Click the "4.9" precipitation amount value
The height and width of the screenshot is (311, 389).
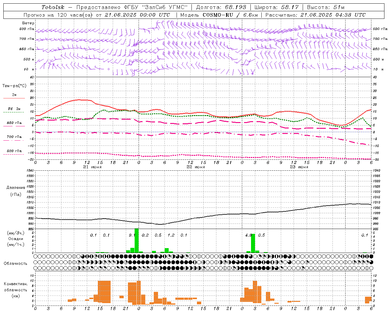click(x=249, y=235)
